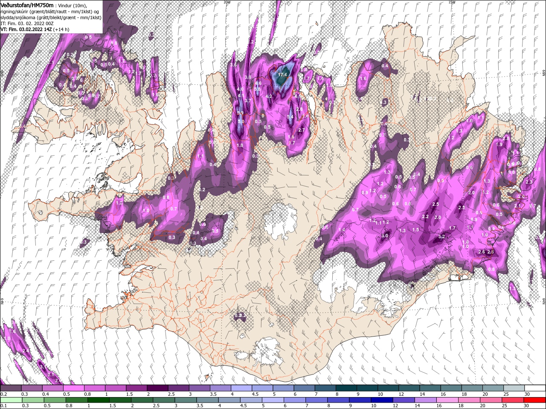Screen dimensions: 546x409
Task: Click the 4.2 value label on the map
Action: point(269,96)
